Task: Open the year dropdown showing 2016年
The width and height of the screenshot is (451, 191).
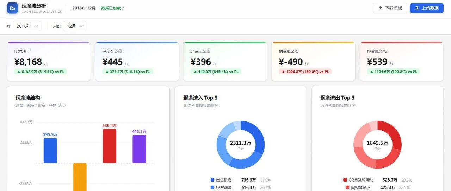Action: 27,26
